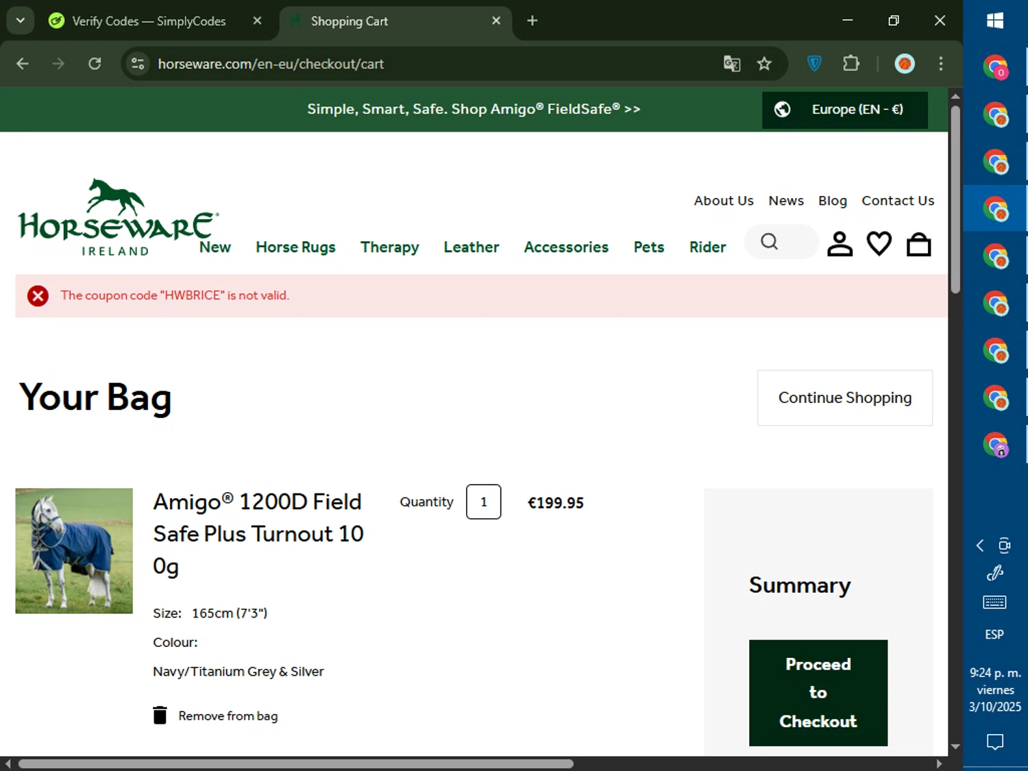Close the Shopping Cart tab
This screenshot has width=1028, height=771.
click(496, 21)
